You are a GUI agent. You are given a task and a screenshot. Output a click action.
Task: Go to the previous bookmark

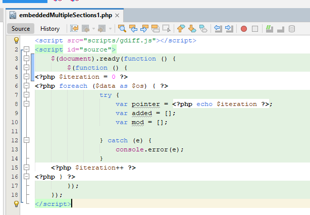(181, 29)
